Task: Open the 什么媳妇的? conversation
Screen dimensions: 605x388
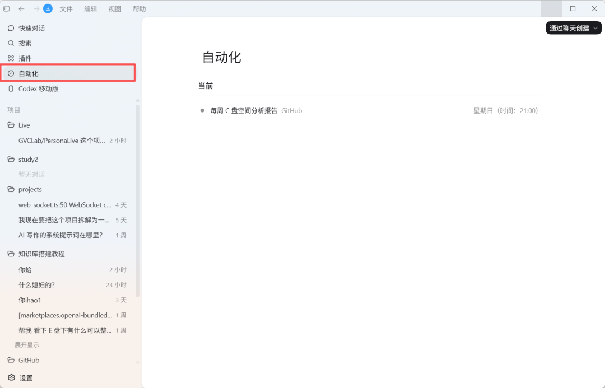Action: (69, 284)
